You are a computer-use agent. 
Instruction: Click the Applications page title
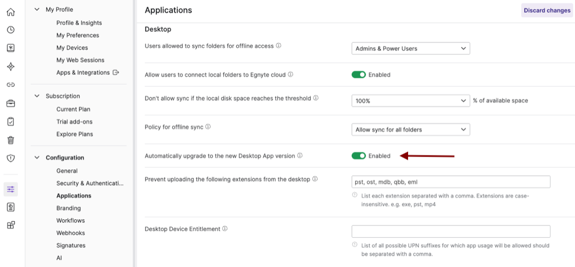point(168,10)
